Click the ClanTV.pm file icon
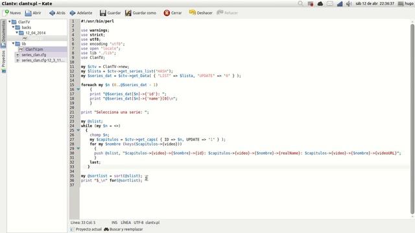415x233 pixels. (x=21, y=49)
